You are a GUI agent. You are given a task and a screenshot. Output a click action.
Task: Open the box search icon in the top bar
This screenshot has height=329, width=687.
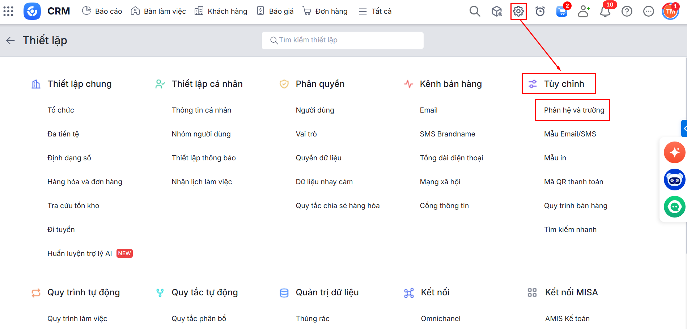(497, 12)
